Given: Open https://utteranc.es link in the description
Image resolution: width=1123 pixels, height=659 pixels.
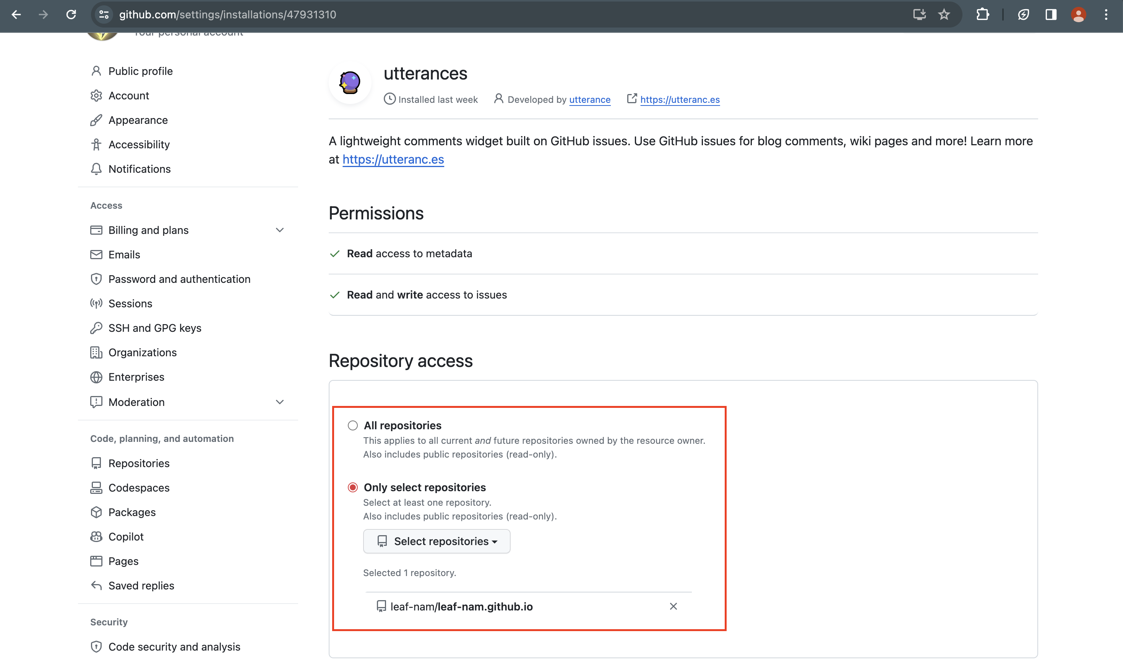Looking at the screenshot, I should (393, 159).
